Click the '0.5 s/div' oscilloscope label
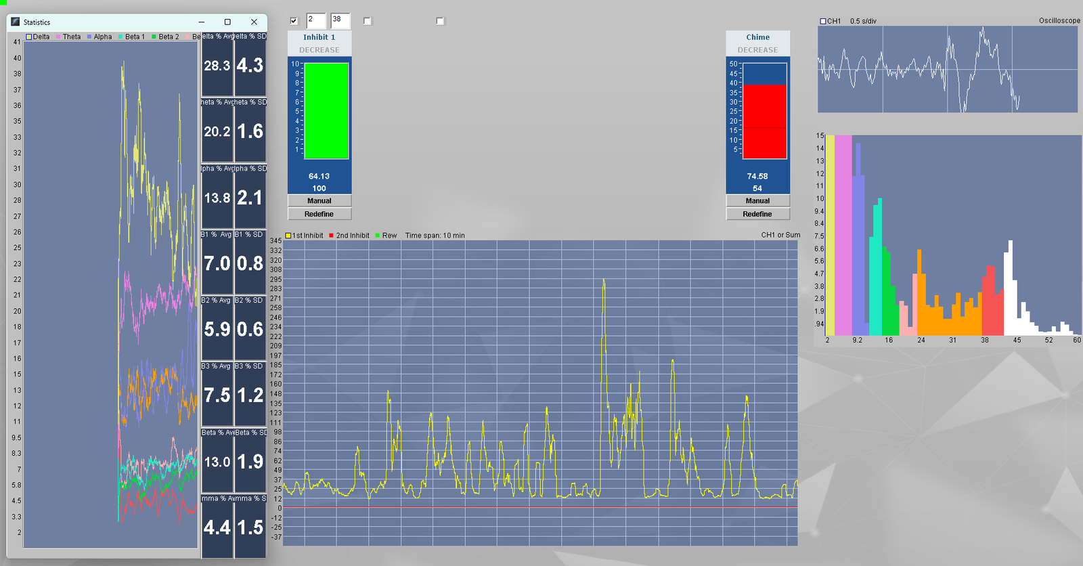This screenshot has height=566, width=1083. (863, 21)
